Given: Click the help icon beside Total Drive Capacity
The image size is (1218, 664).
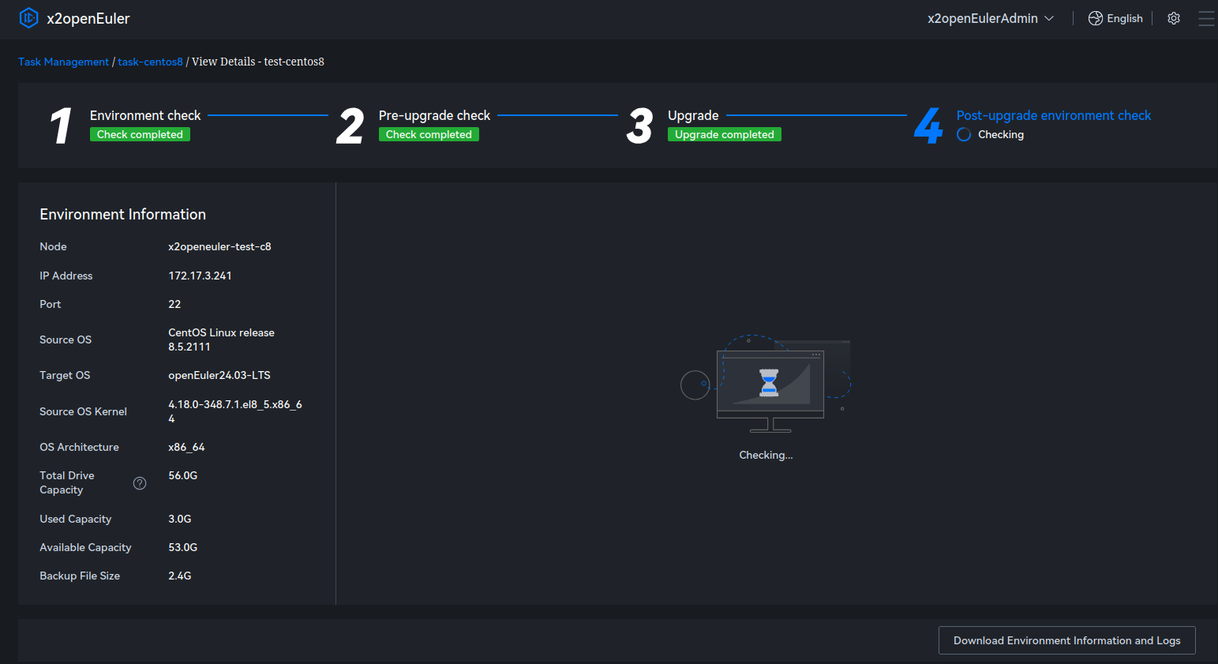Looking at the screenshot, I should 140,483.
